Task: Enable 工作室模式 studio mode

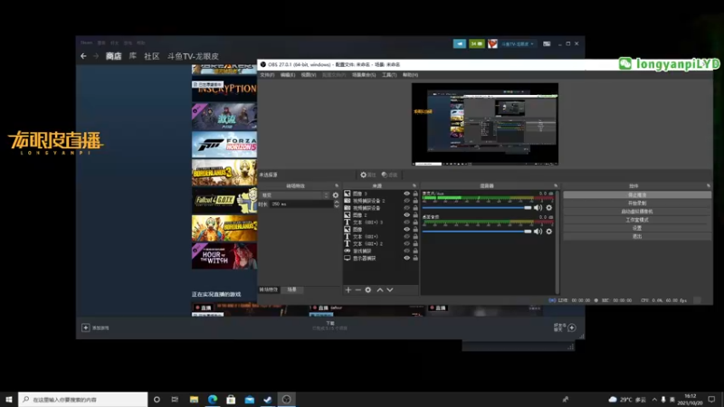Action: tap(637, 220)
